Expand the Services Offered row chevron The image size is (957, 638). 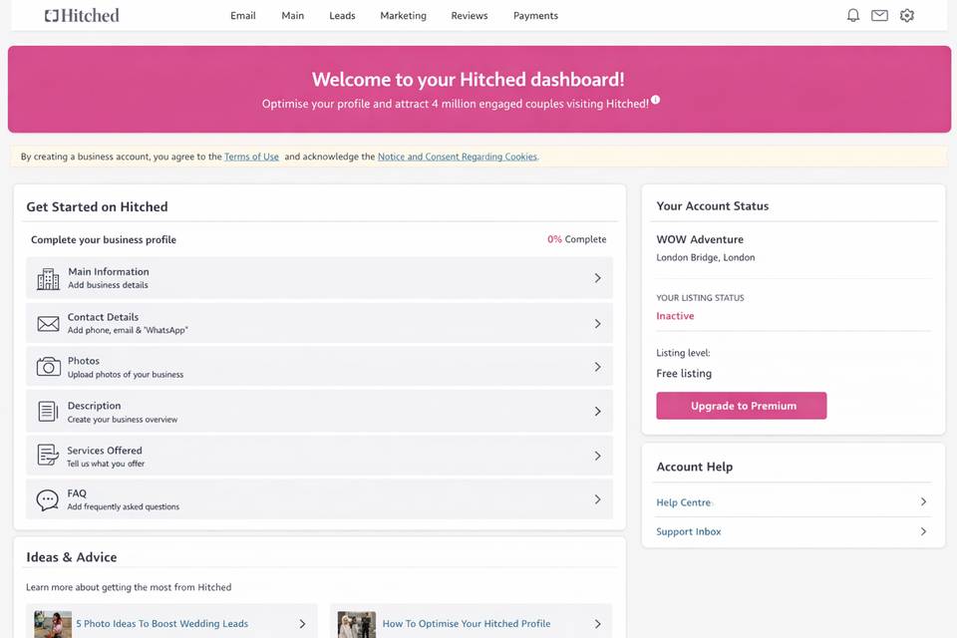pos(597,456)
